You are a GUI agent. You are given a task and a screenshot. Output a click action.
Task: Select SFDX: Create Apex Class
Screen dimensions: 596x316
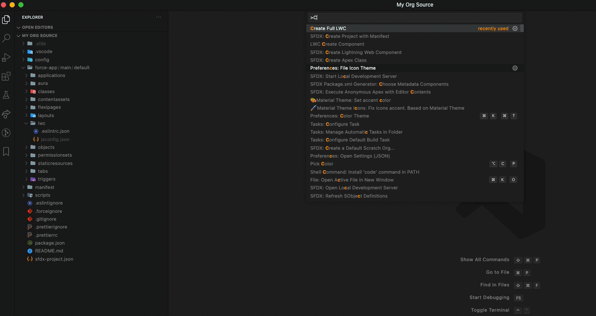413,60
